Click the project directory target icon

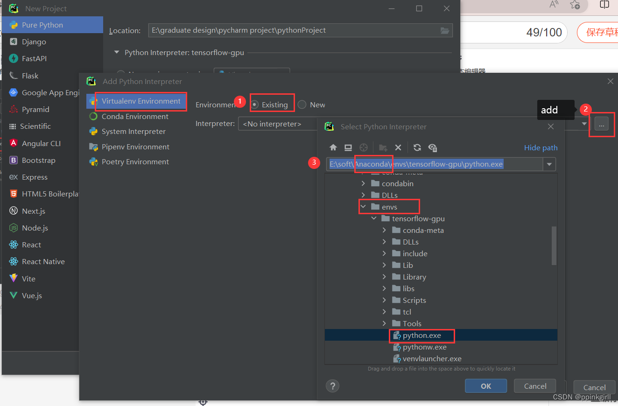click(x=364, y=147)
